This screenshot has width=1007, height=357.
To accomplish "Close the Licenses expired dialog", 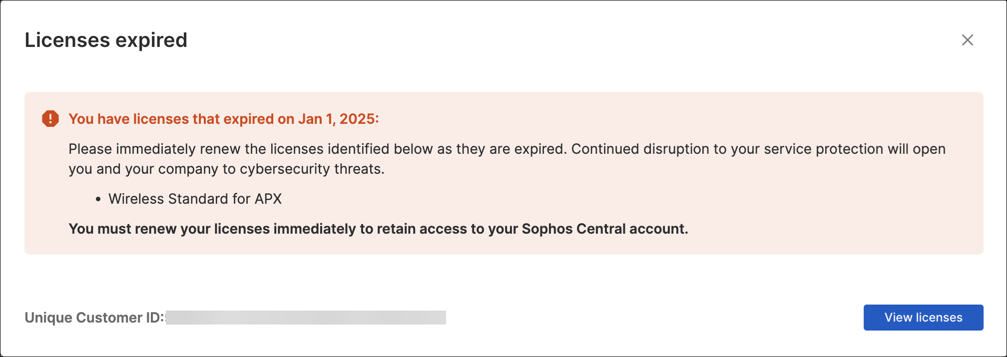I will coord(967,40).
